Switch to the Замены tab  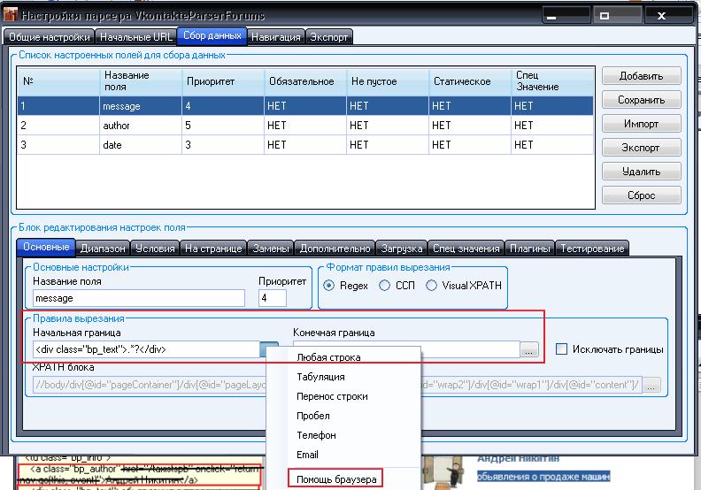click(x=269, y=249)
